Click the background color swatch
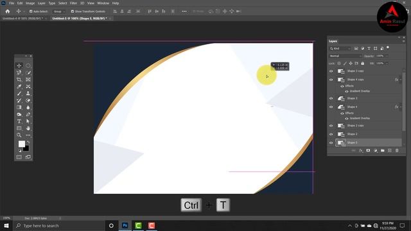 click(26, 149)
